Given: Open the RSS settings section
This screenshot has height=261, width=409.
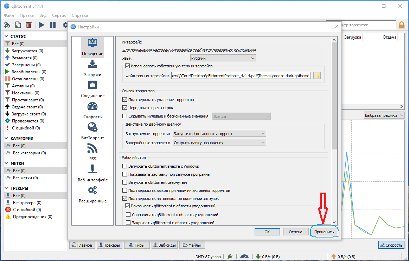Looking at the screenshot, I should [x=92, y=153].
